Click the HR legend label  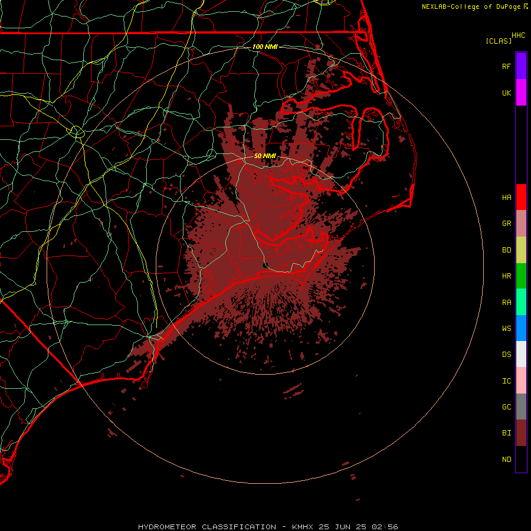tap(506, 276)
